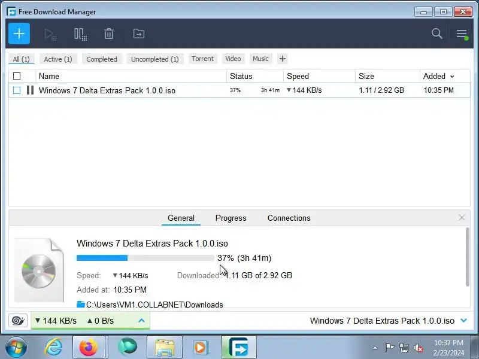Image resolution: width=479 pixels, height=359 pixels.
Task: Filter by Completed downloads
Action: 102,59
